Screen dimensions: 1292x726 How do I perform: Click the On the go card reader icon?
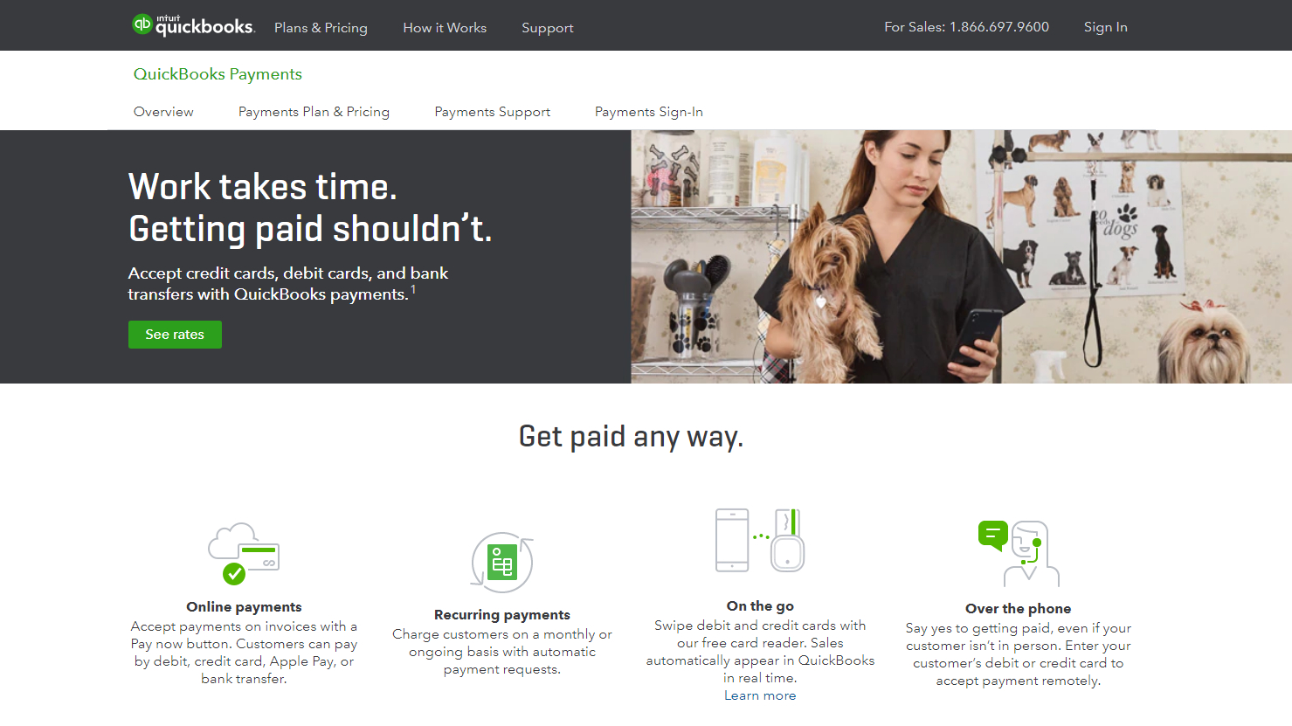(760, 540)
